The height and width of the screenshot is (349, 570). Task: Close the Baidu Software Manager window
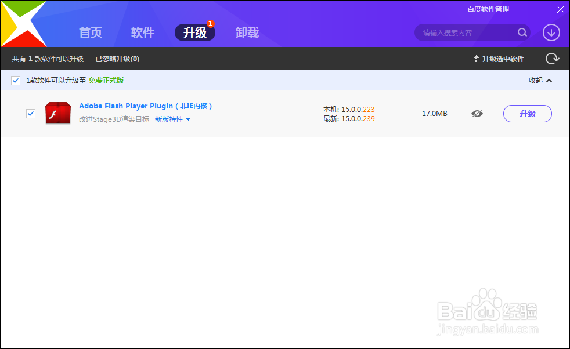[x=561, y=9]
